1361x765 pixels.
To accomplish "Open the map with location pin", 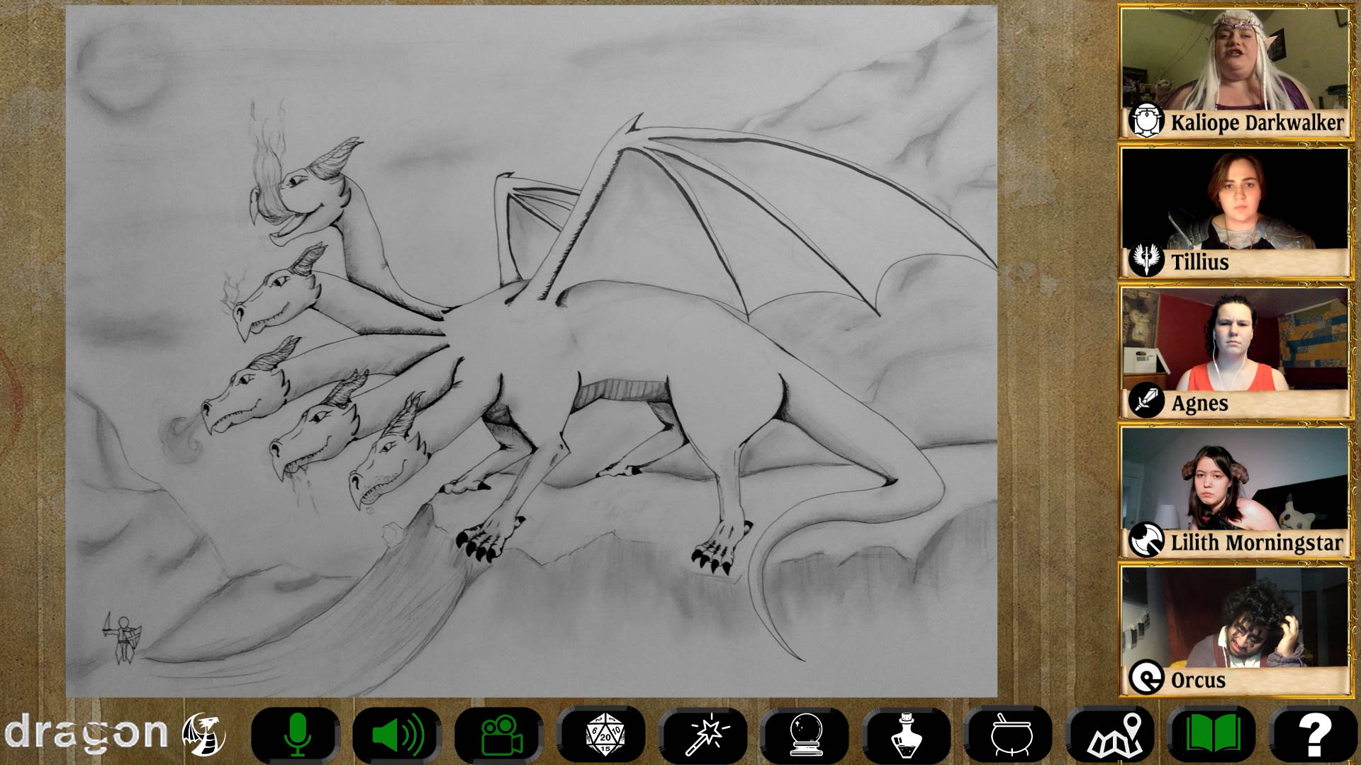I will 1111,735.
